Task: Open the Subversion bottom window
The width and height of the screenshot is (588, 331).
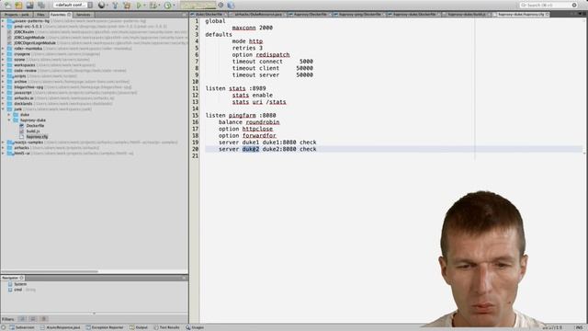Action: [22, 327]
